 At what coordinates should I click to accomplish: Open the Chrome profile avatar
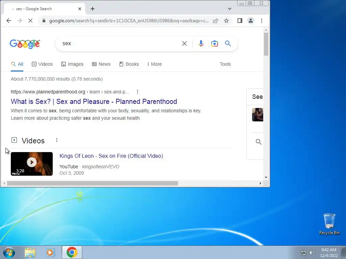[251, 21]
